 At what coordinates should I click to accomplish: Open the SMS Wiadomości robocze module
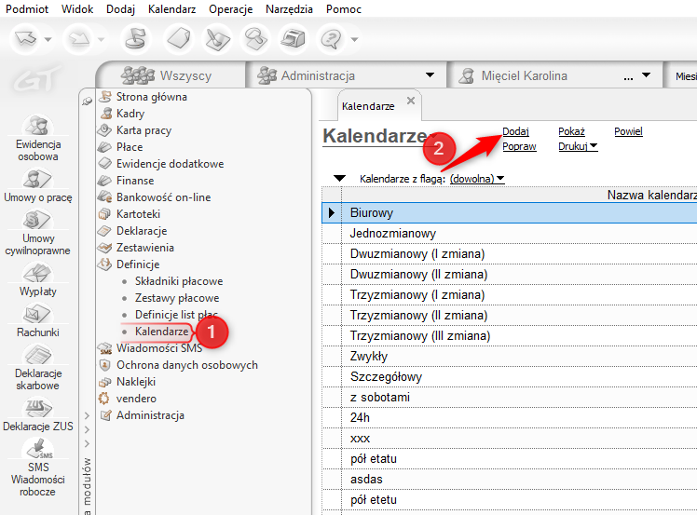pyautogui.click(x=38, y=468)
